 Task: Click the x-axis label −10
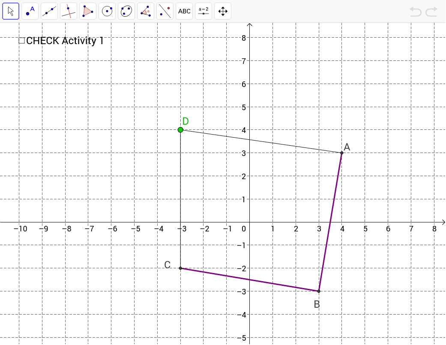point(21,229)
